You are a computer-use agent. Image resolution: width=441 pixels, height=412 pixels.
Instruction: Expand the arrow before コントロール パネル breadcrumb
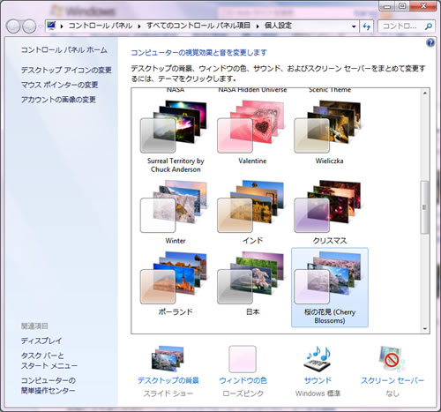[62, 26]
